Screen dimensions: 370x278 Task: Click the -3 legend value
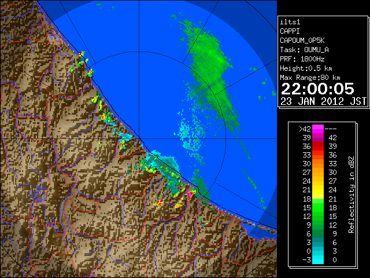306,260
